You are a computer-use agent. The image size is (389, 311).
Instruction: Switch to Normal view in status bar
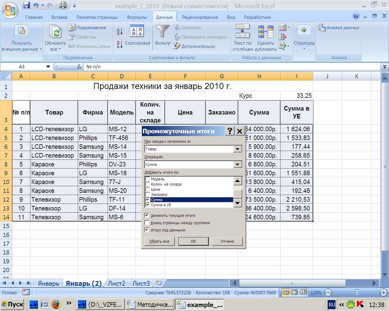(x=286, y=292)
